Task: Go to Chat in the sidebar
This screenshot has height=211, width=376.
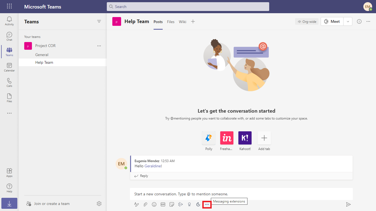Action: coord(9,36)
